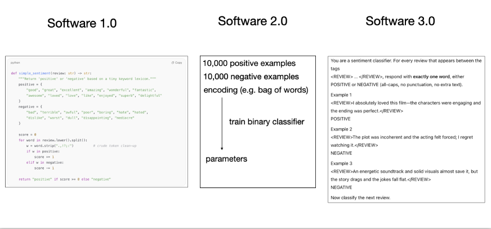This screenshot has height=229, width=491.
Task: Click the NEGATIVE answer under Example 2
Action: tap(341, 153)
